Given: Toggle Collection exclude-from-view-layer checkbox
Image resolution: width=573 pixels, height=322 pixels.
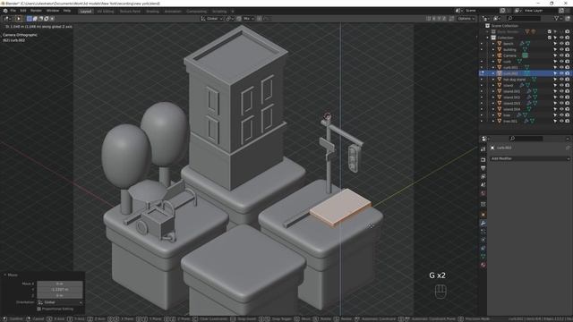Looking at the screenshot, I should (549, 38).
